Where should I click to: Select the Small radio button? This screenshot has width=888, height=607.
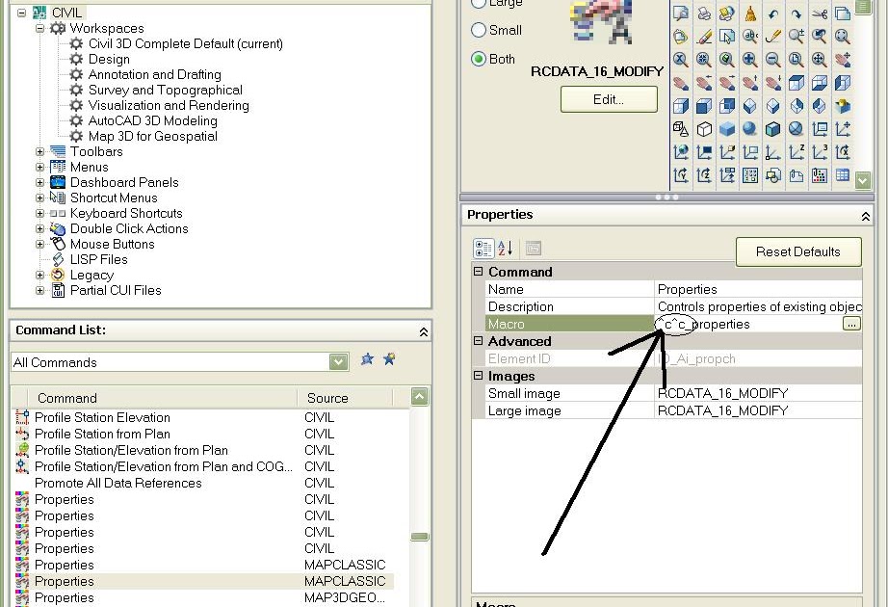pos(479,30)
